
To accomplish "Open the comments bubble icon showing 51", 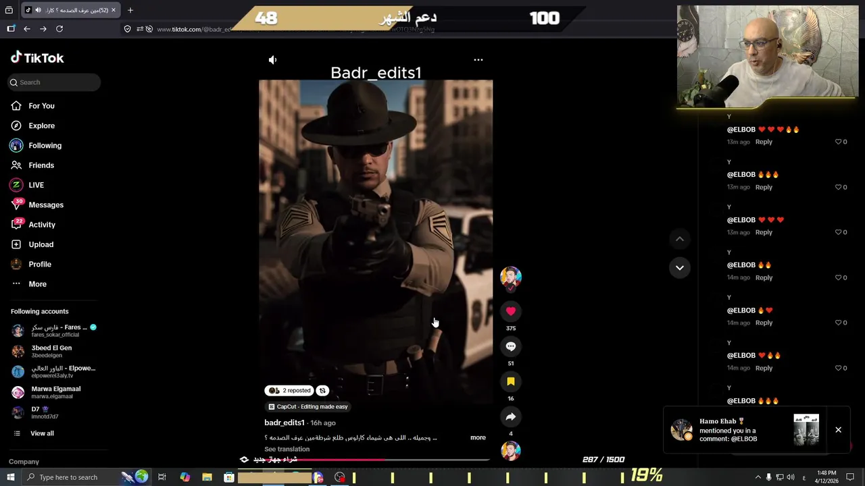I will [511, 346].
